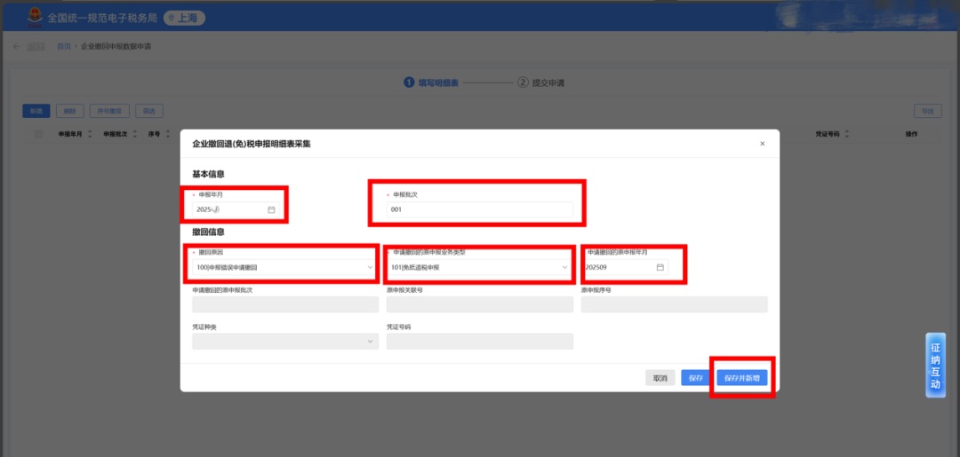Sort table by 申报年月 column arrows
The height and width of the screenshot is (457, 960).
pyautogui.click(x=90, y=134)
